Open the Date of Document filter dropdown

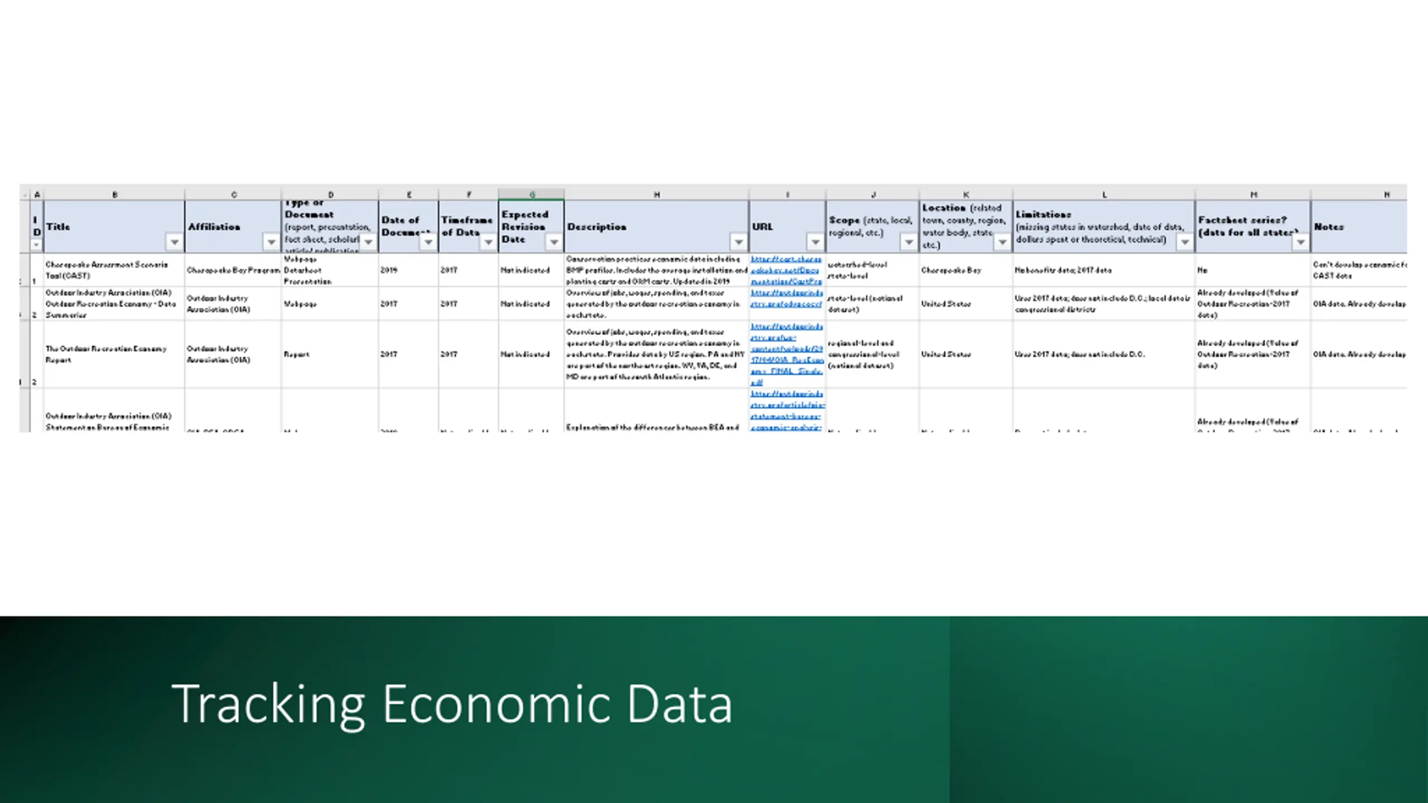coord(428,242)
